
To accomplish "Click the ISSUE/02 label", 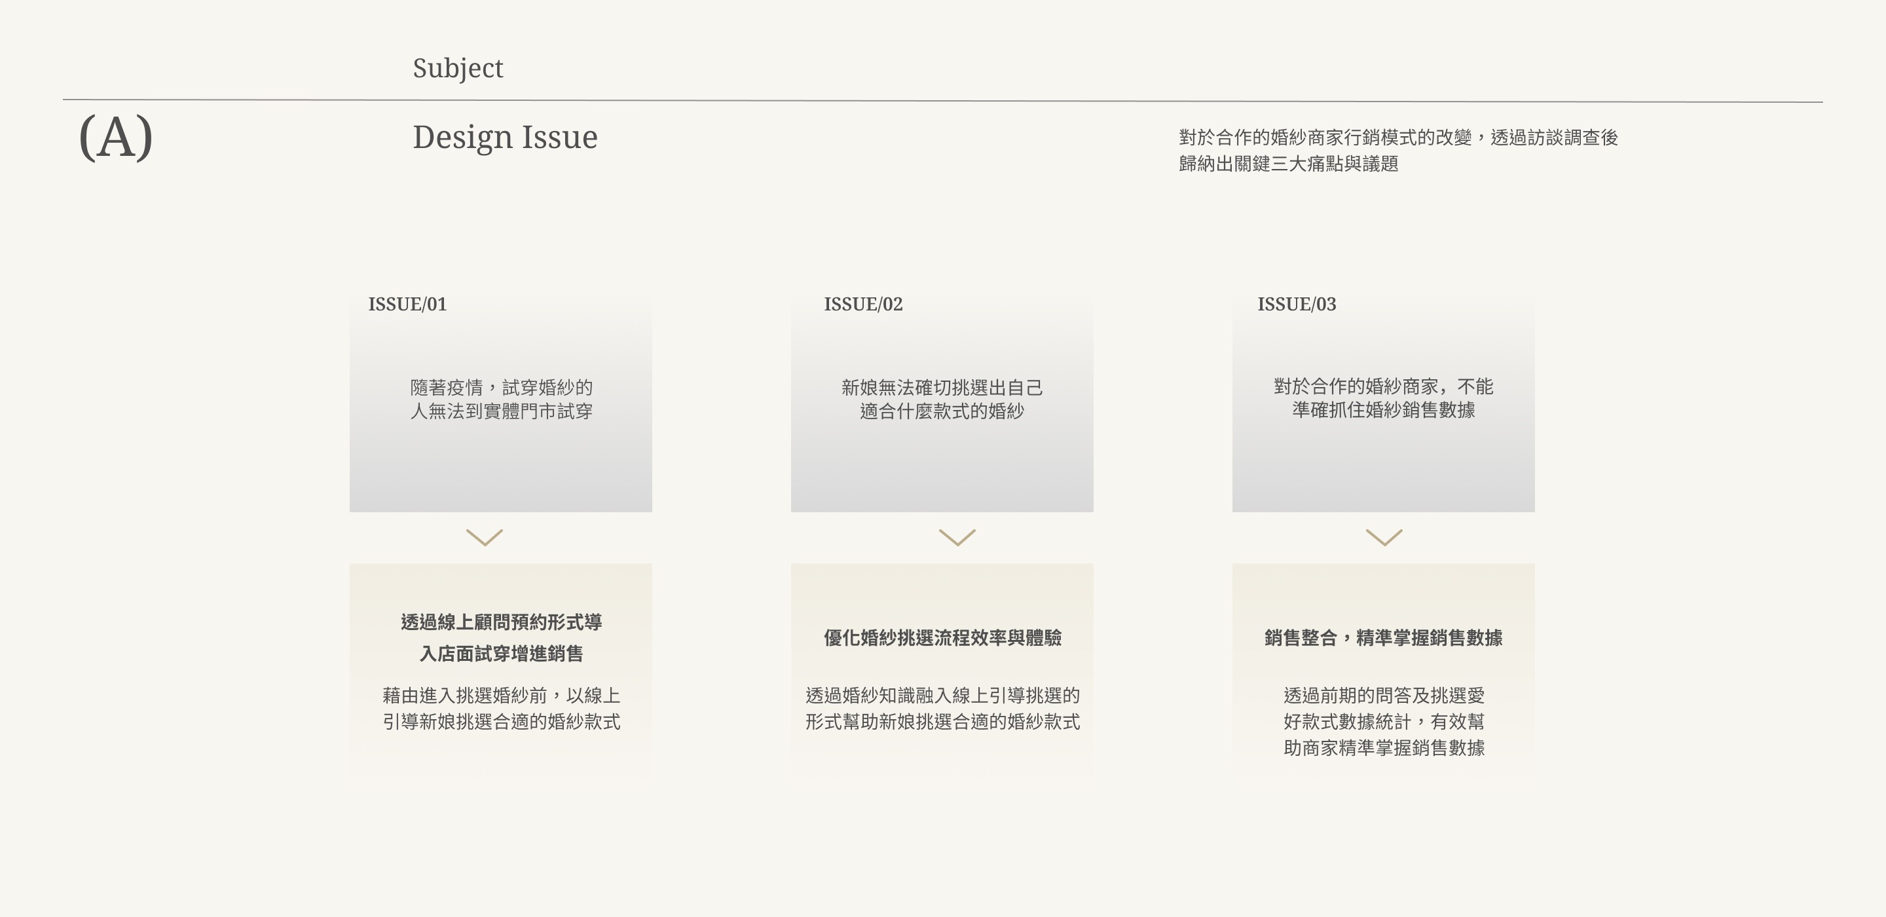I will click(x=862, y=304).
